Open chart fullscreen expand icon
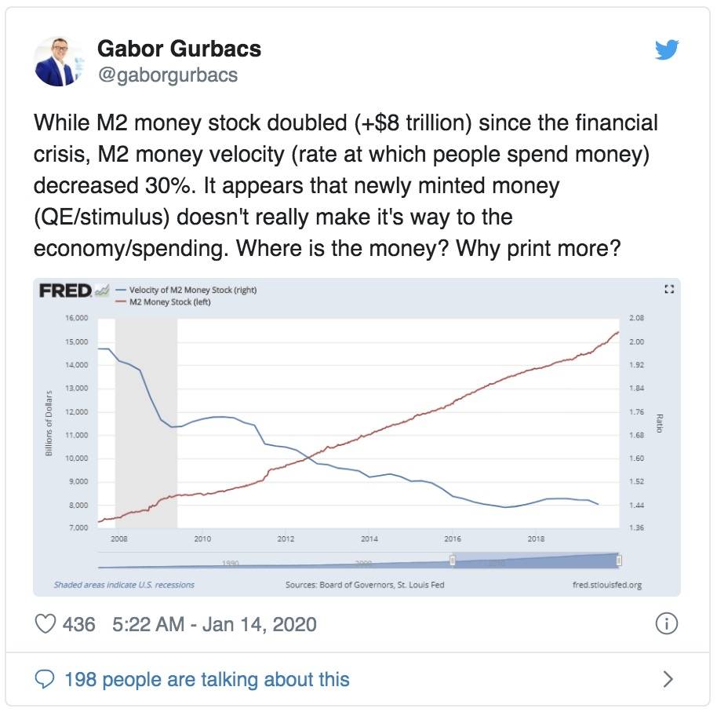The width and height of the screenshot is (717, 716). click(669, 289)
